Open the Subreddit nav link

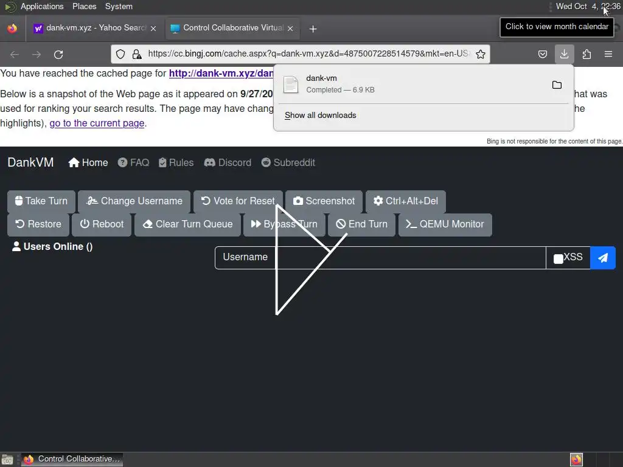(x=288, y=162)
